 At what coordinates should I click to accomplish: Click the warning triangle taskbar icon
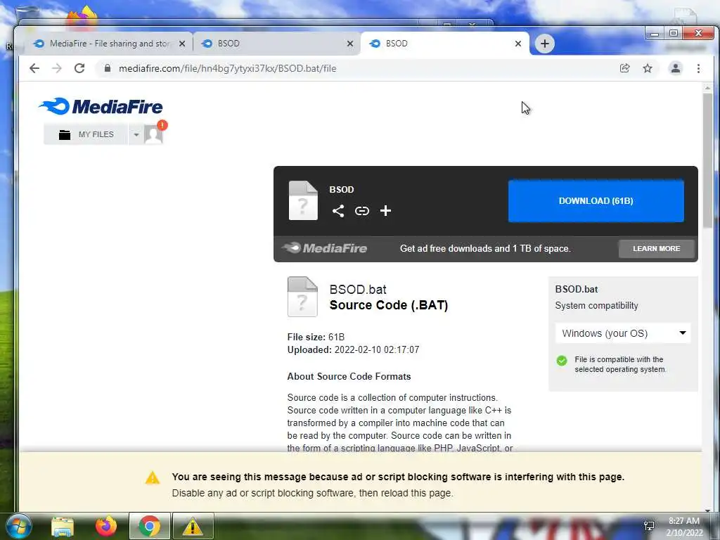tap(193, 526)
